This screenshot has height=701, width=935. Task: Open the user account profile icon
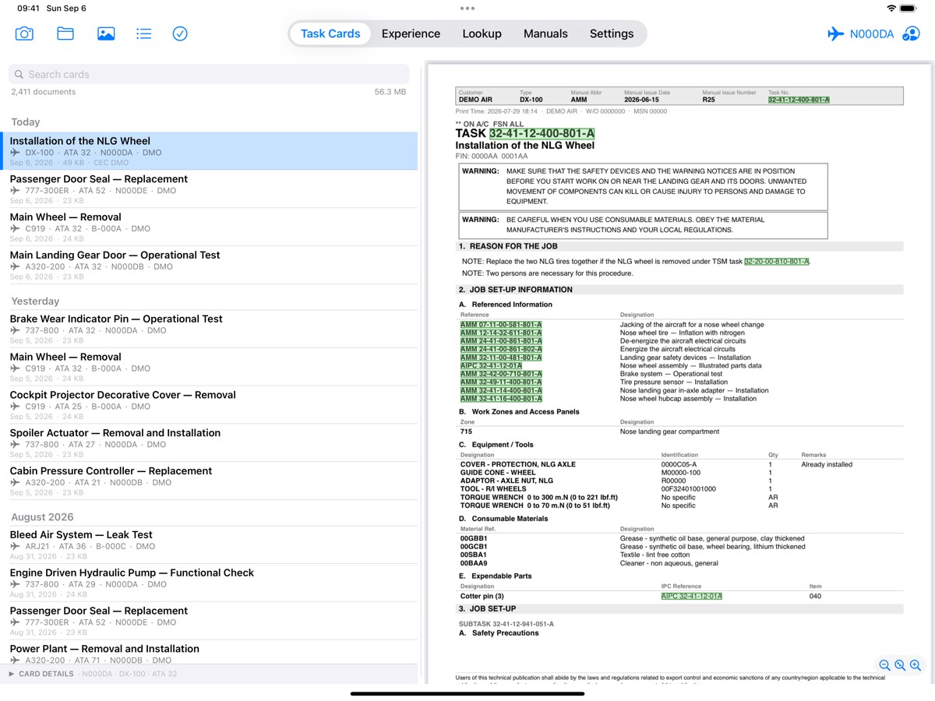coord(911,33)
